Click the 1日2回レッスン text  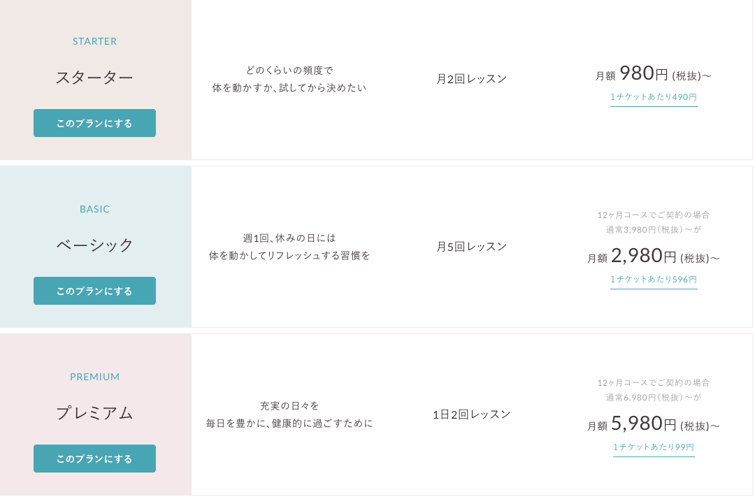pyautogui.click(x=472, y=415)
